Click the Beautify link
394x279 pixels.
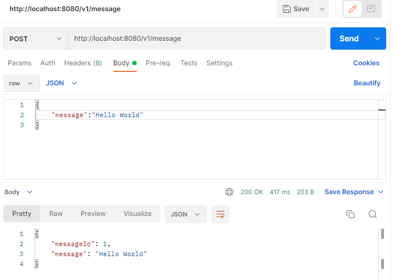367,83
